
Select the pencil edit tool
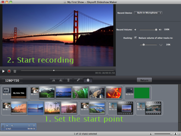[78, 80]
